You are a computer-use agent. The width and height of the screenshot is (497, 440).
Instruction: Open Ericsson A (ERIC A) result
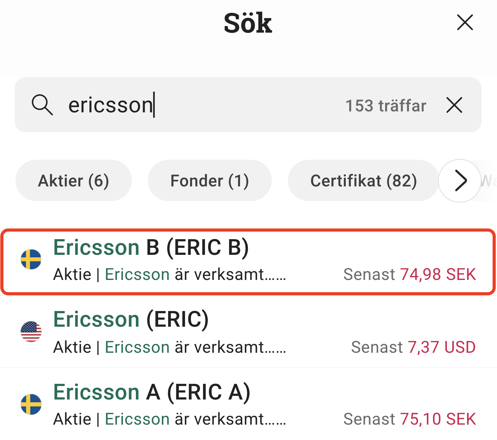click(x=152, y=392)
